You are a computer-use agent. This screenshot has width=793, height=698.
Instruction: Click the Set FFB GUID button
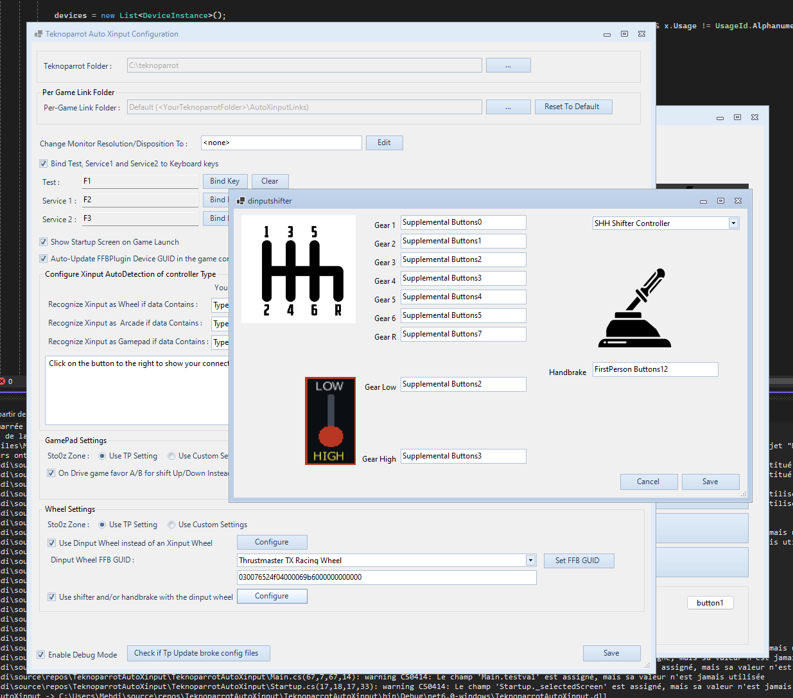click(x=579, y=561)
